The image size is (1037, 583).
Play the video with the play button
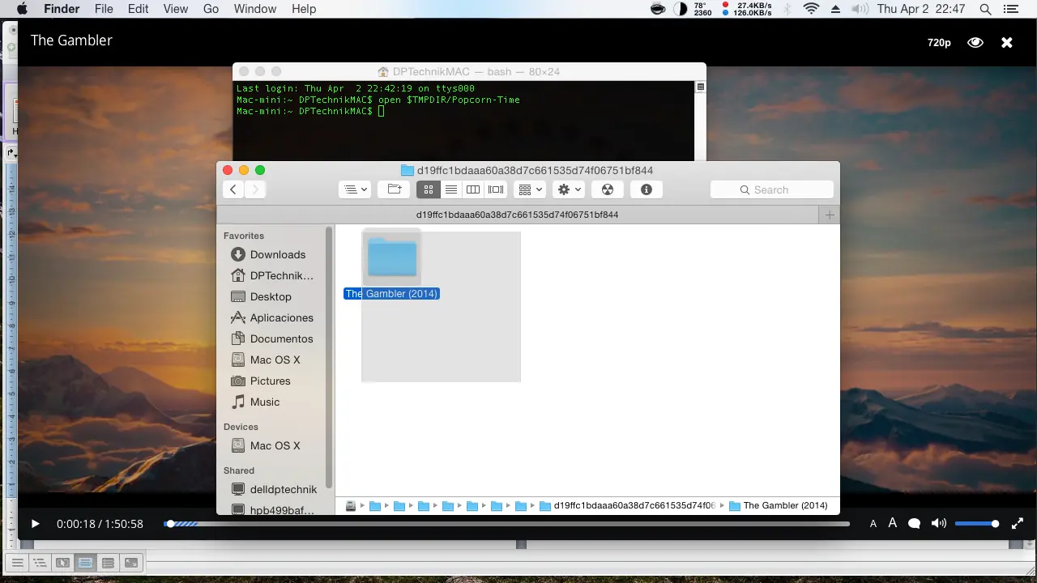35,524
